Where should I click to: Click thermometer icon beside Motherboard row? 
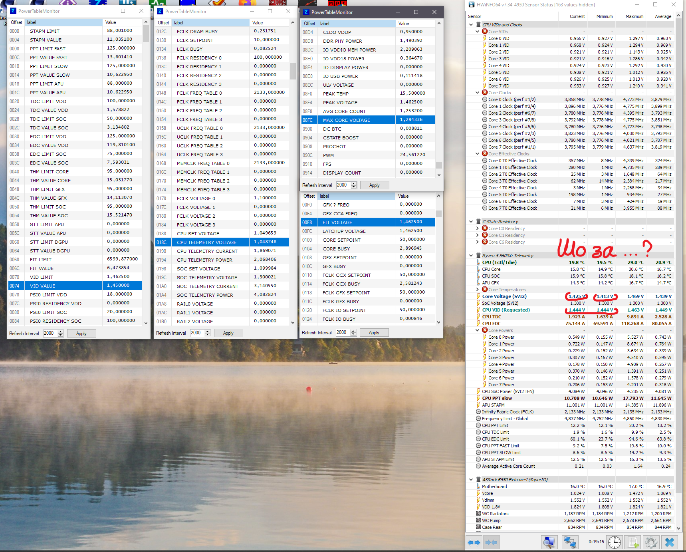click(x=478, y=486)
